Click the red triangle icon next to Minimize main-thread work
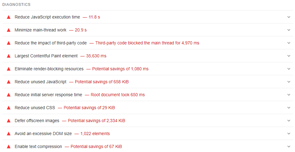 (x=9, y=30)
